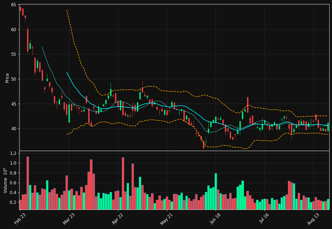Click the tall green volume bar near Jun 18
Image resolution: width=332 pixels, height=229 pixels.
click(216, 191)
